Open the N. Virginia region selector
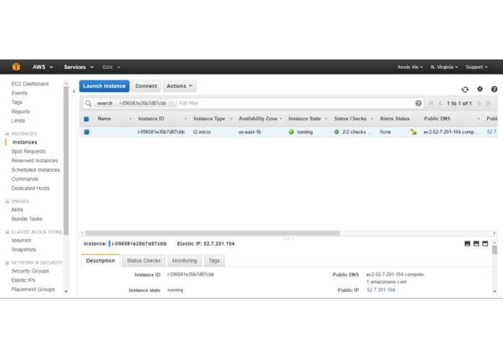This screenshot has width=503, height=358. 444,67
